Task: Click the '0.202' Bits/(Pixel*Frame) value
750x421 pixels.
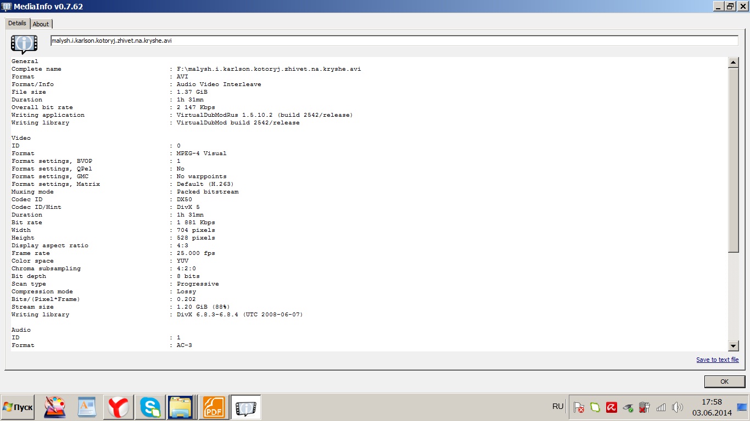Action: [x=186, y=299]
